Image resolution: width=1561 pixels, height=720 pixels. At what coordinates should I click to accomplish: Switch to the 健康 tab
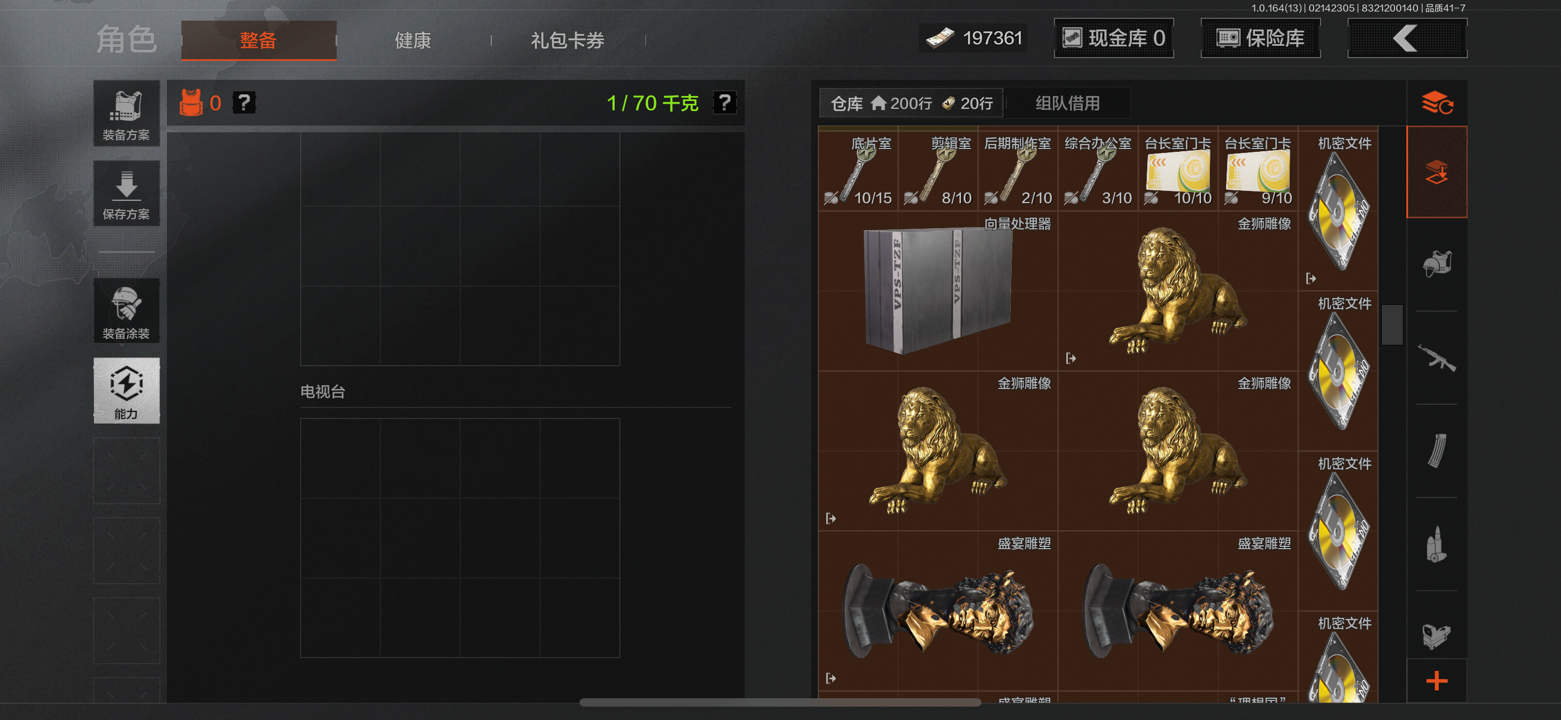[x=413, y=41]
